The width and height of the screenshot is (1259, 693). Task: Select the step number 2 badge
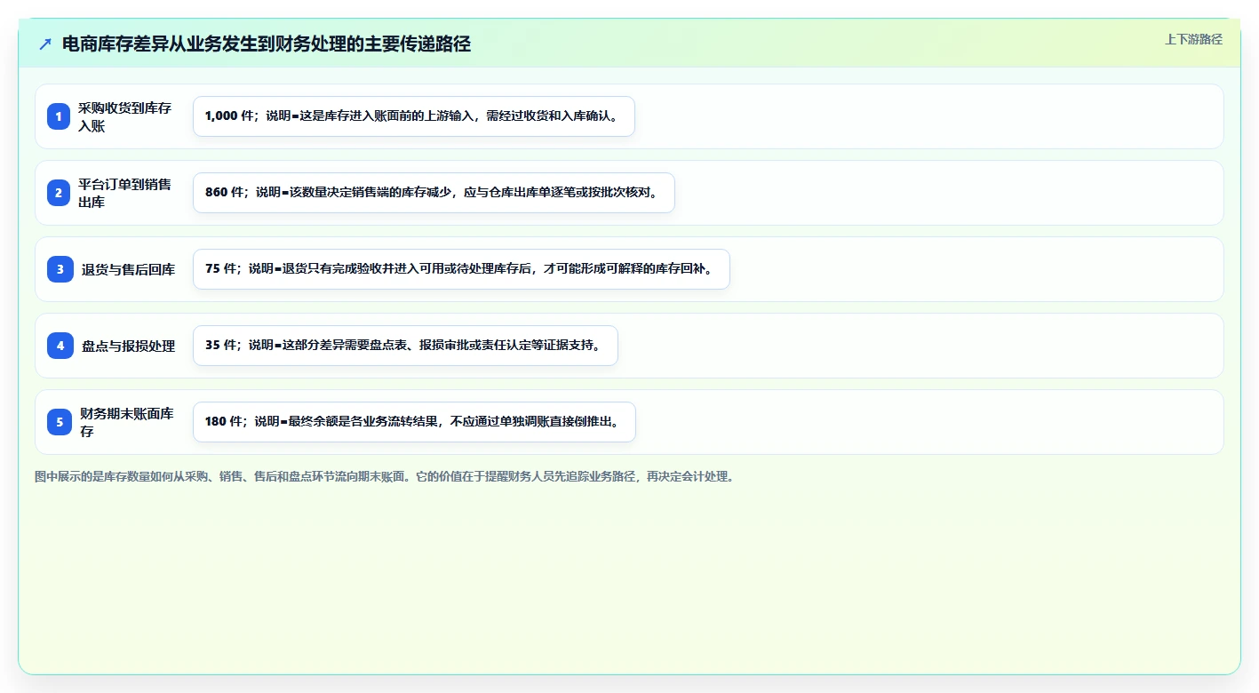point(59,193)
